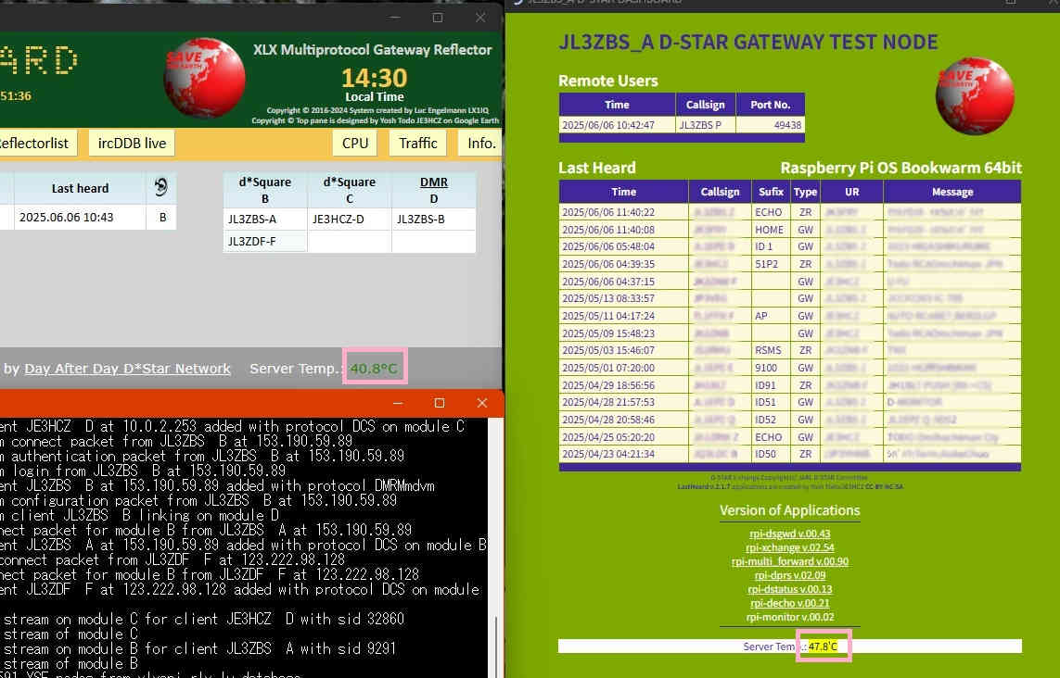
Task: Show the CPU page
Action: point(355,143)
